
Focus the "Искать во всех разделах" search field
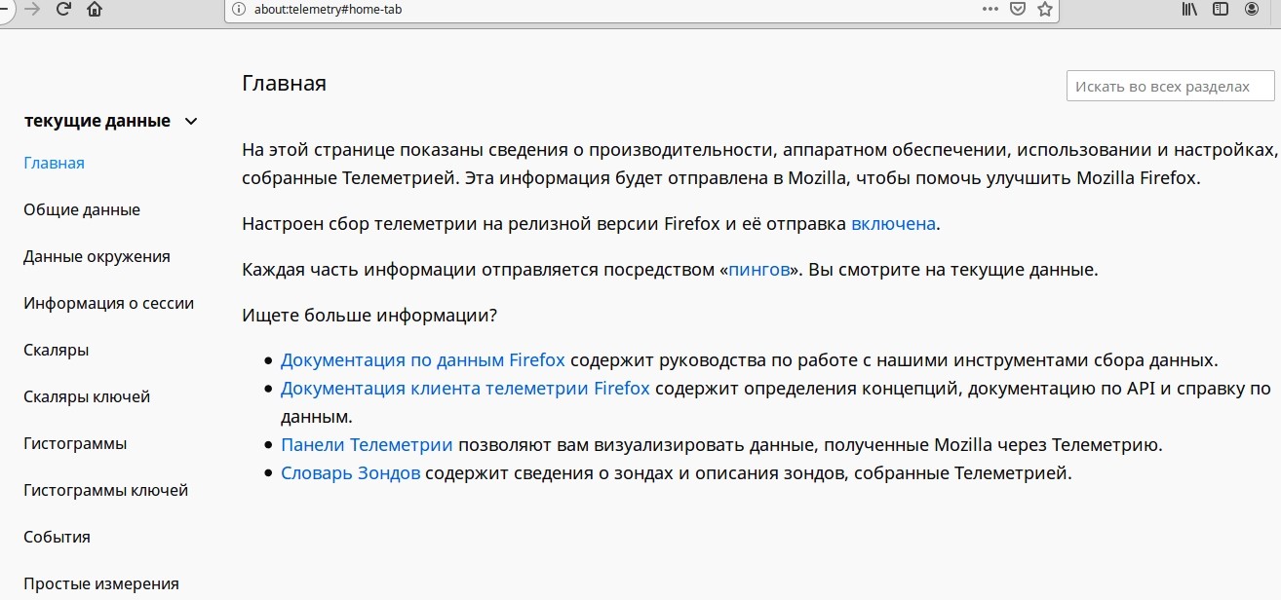pyautogui.click(x=1170, y=86)
